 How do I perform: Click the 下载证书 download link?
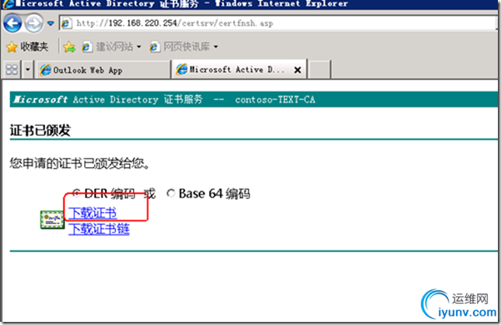(93, 213)
